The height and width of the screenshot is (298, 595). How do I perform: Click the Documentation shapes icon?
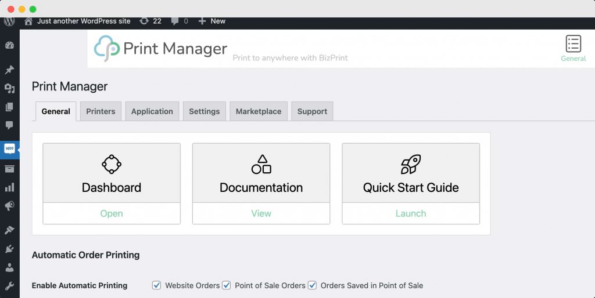point(261,164)
